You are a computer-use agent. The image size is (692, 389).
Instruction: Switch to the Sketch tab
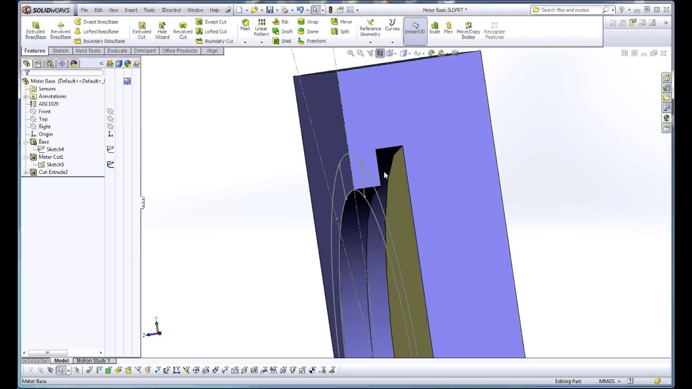(61, 51)
